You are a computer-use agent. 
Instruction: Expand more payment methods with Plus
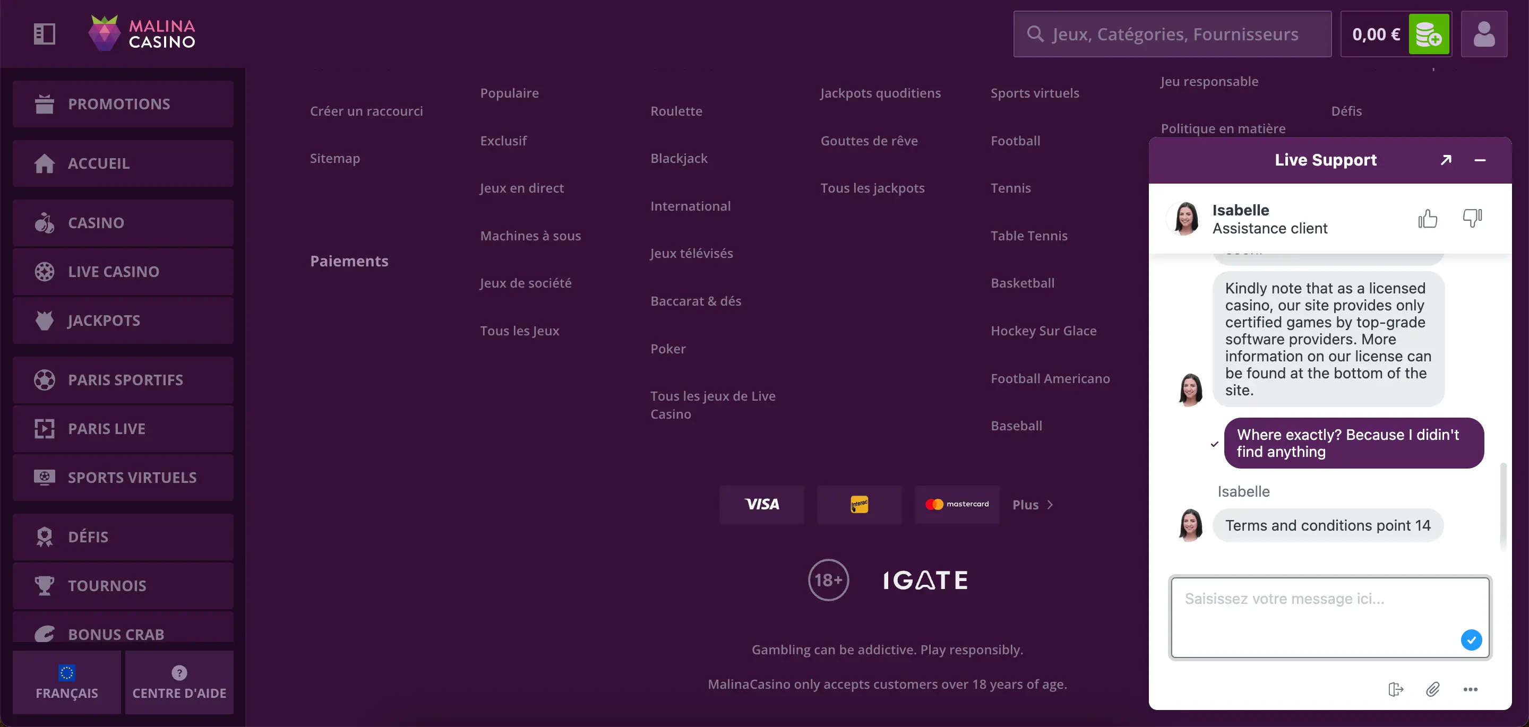click(1033, 505)
